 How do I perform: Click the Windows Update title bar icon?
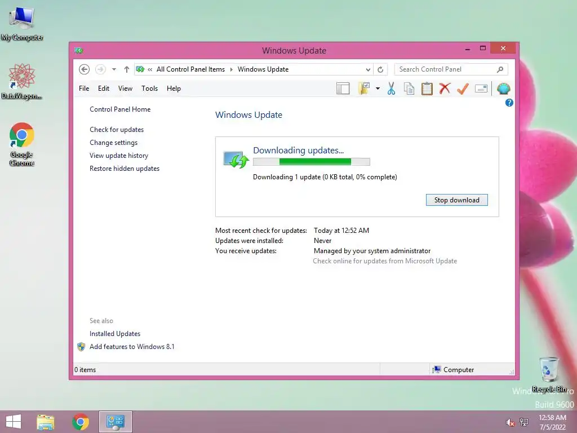tap(78, 50)
